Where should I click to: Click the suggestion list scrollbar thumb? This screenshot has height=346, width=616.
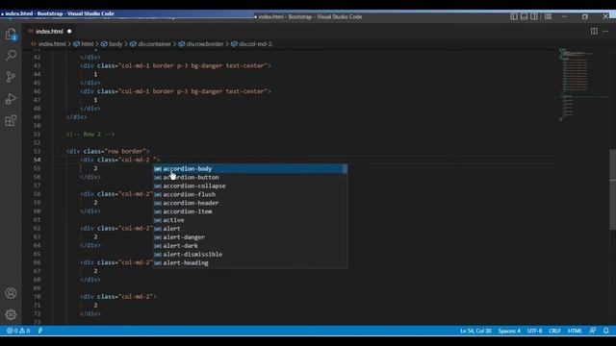click(x=345, y=169)
